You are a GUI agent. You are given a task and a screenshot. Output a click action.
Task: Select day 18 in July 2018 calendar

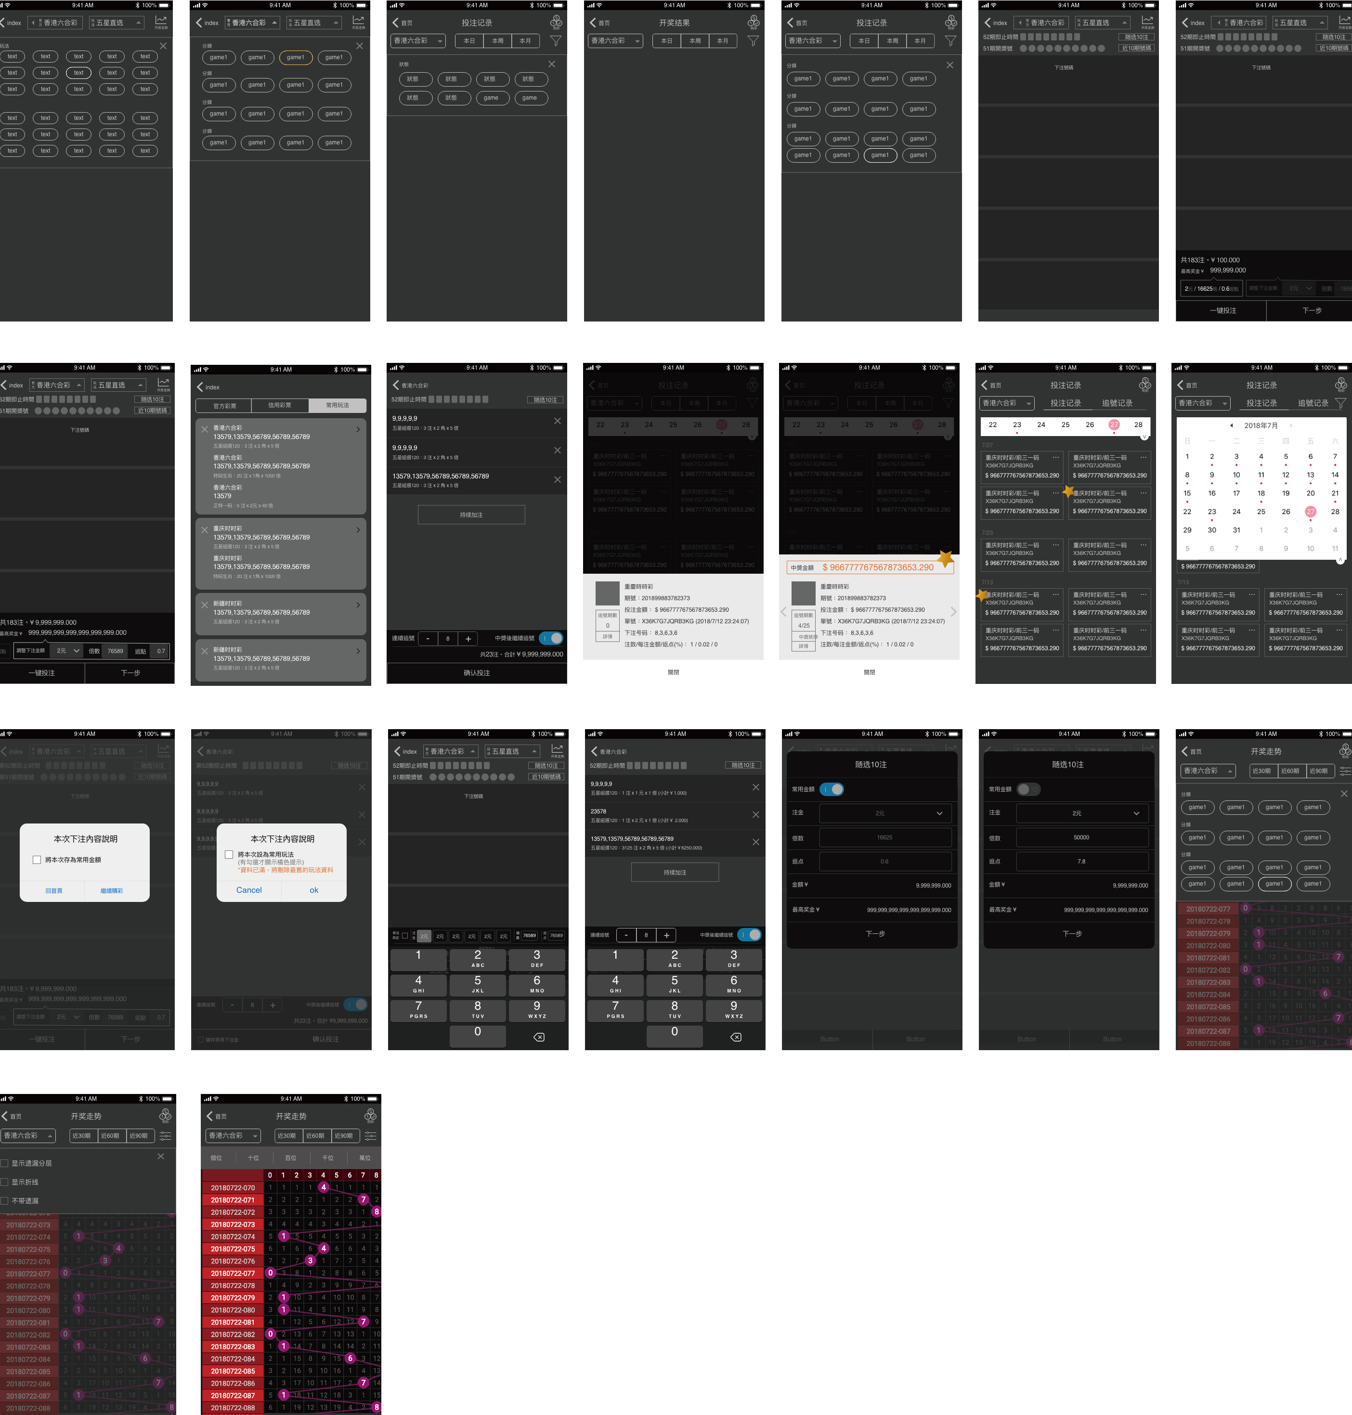tap(1261, 493)
